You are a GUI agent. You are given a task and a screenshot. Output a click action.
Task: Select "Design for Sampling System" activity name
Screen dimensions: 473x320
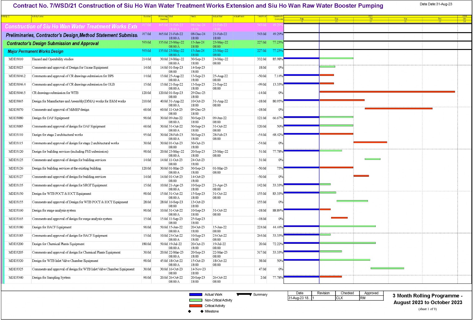tap(51, 278)
